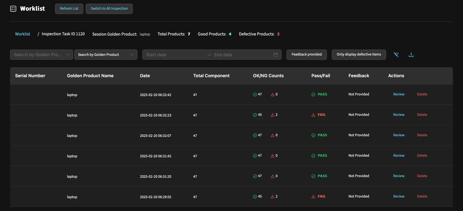Click the Worklist checklist icon beside the title
The image size is (463, 211).
[x=13, y=9]
